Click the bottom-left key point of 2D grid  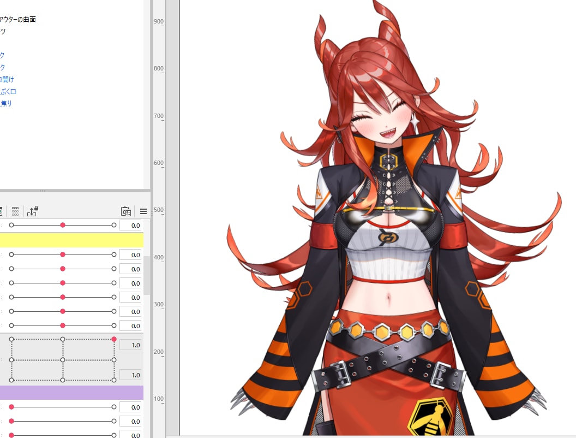(x=11, y=380)
